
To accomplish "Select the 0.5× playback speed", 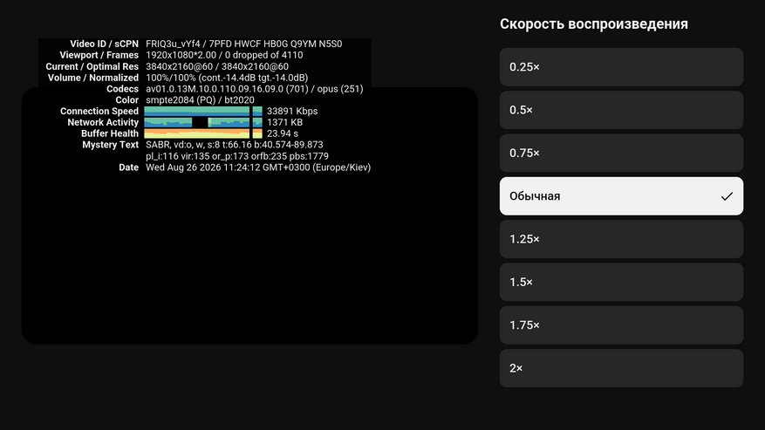I will point(621,110).
